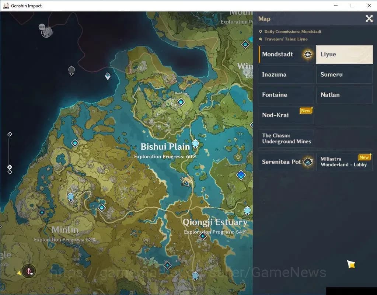
Task: Open the pink quest marker icon
Action: tap(29, 271)
